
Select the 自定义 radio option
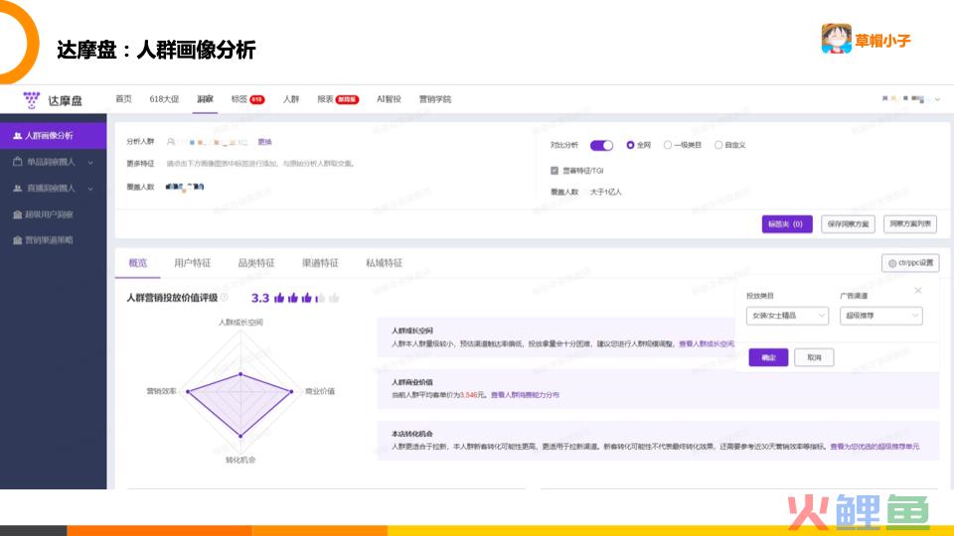click(x=718, y=145)
